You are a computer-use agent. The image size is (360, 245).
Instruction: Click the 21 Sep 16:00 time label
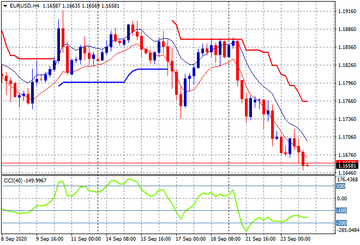[x=260, y=239]
